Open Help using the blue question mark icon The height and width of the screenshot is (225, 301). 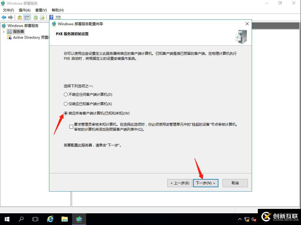[x=51, y=17]
